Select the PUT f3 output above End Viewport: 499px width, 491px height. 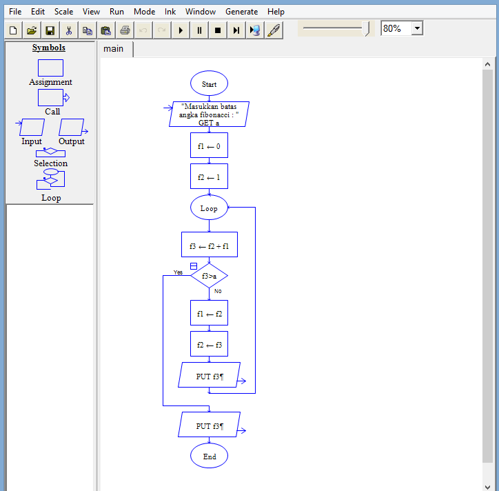209,424
